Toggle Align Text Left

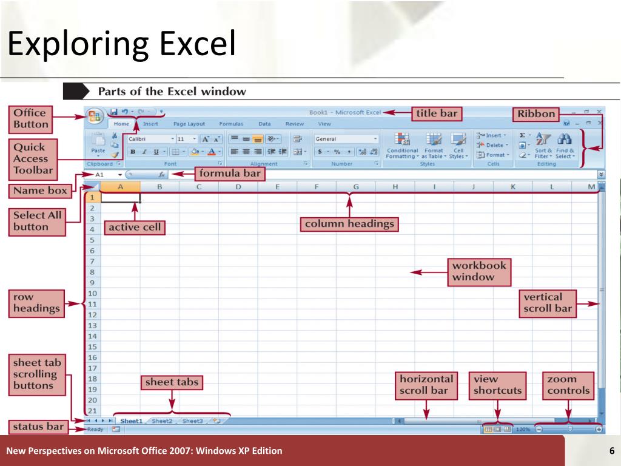click(235, 152)
